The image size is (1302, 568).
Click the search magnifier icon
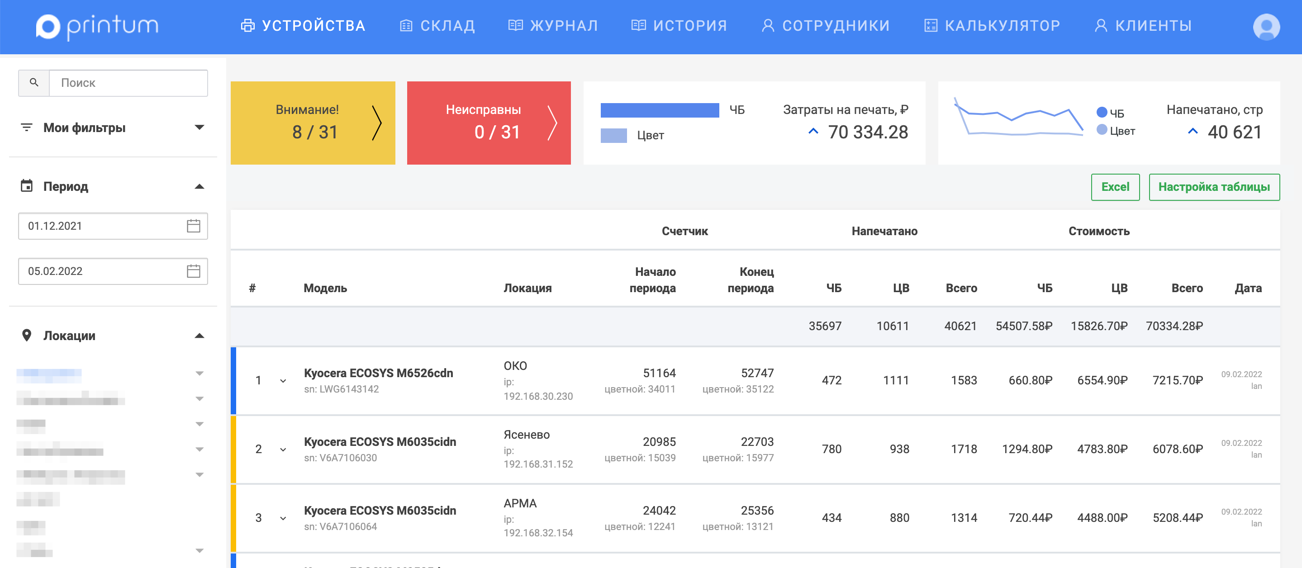click(34, 82)
